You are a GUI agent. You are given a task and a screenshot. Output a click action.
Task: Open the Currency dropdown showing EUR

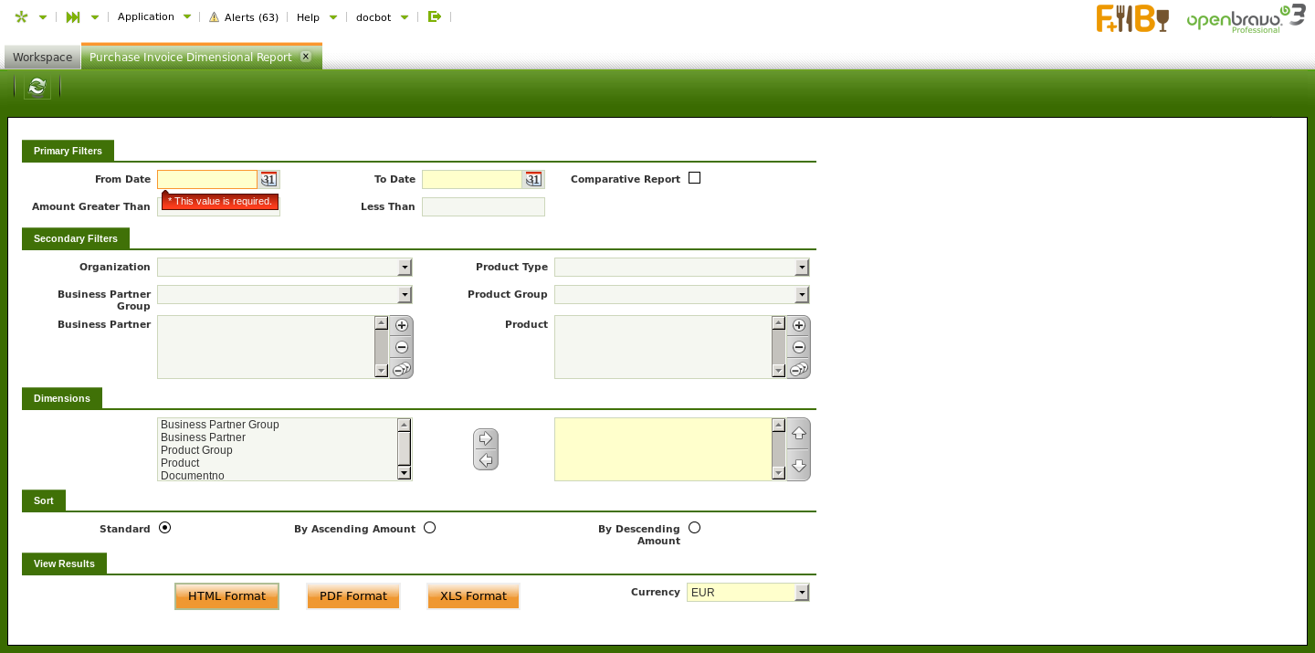click(x=802, y=593)
